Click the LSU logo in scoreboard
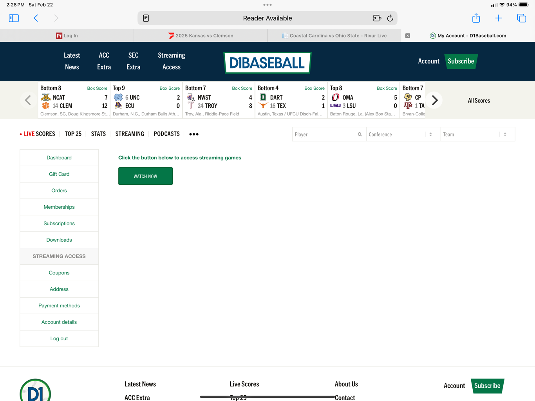The width and height of the screenshot is (535, 401). (335, 106)
